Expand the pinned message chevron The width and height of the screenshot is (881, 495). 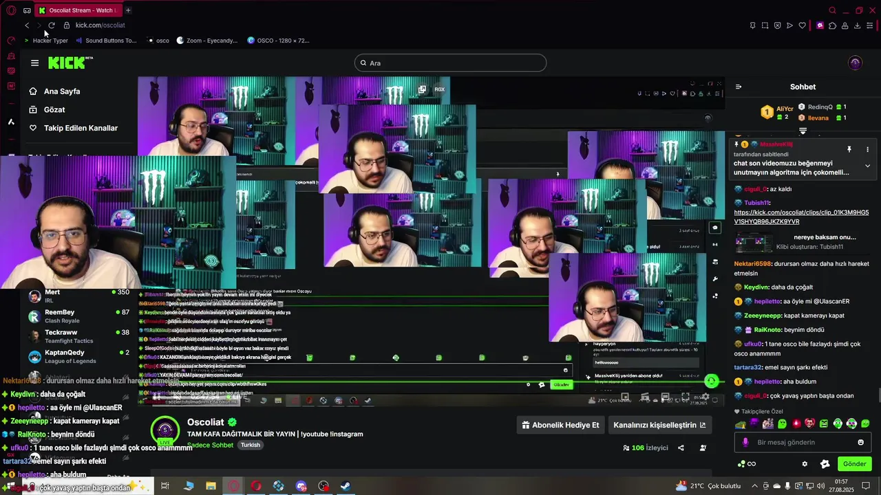point(867,166)
